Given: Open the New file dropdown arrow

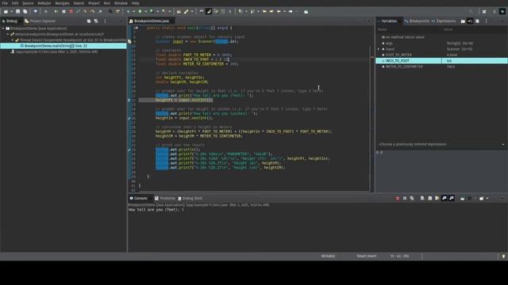Looking at the screenshot, I should (11, 11).
